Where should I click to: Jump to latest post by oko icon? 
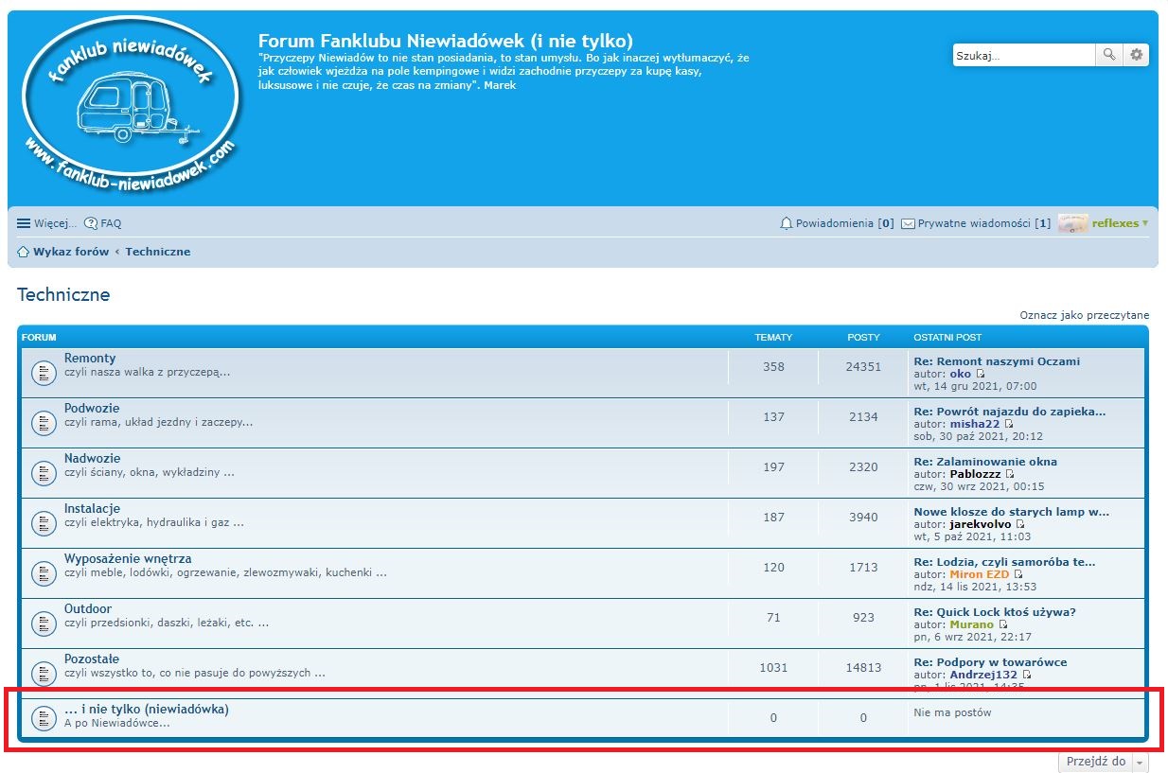point(981,374)
